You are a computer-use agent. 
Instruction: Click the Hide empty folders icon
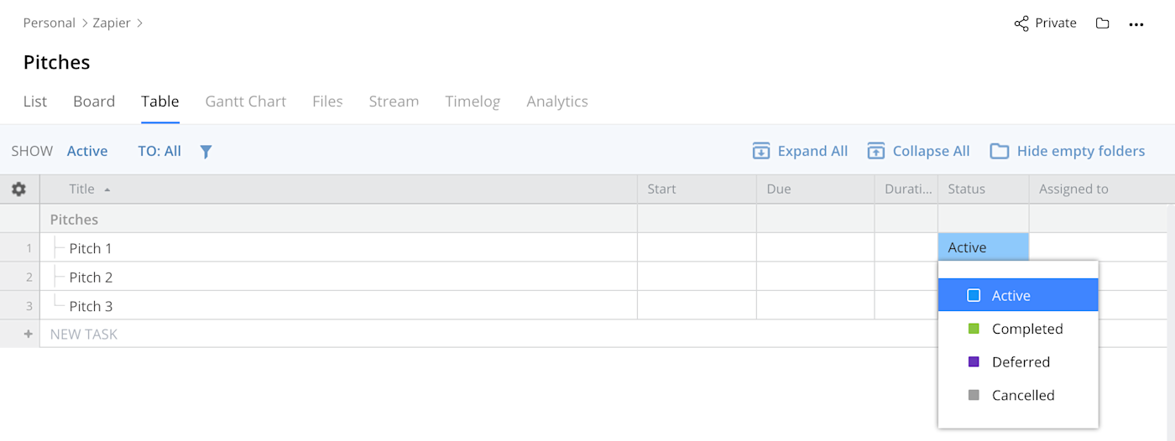999,151
